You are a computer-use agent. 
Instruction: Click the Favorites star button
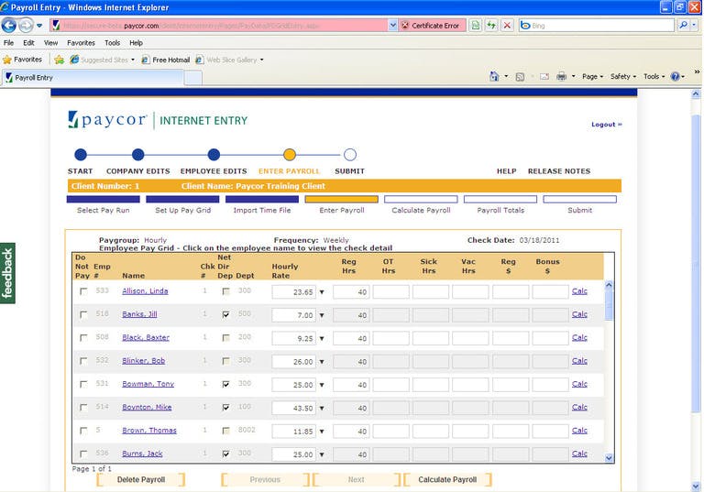22,60
